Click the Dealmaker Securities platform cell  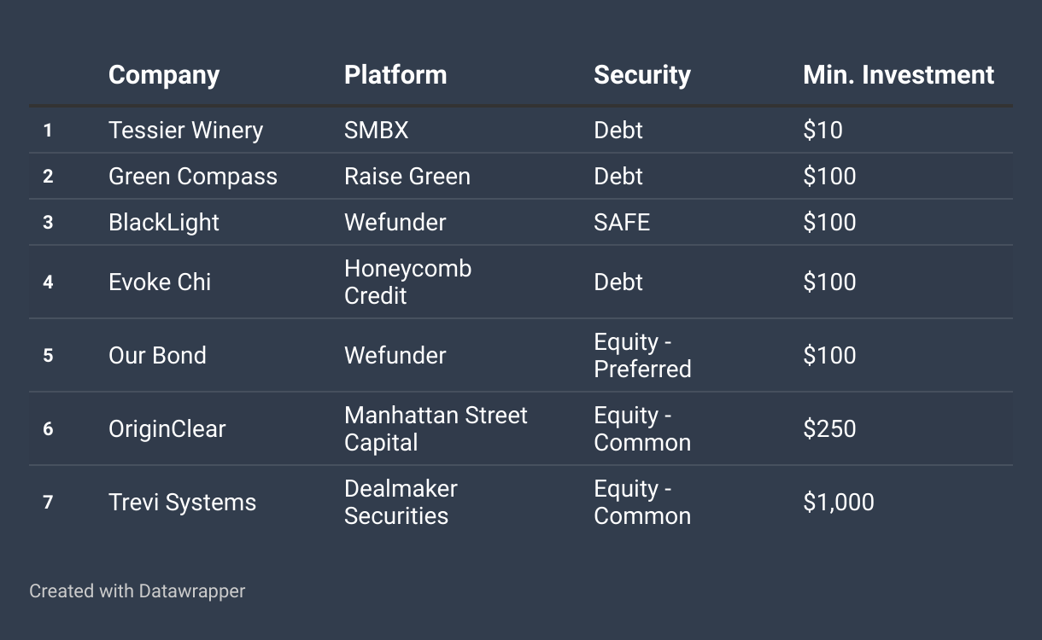(401, 502)
